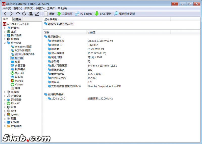
Task: Open the 帮助(H) menu
Action: point(62,9)
